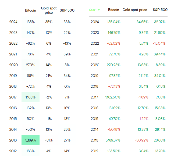
Task: Click the 39.44% S&P 500 value
Action: [x=160, y=54]
